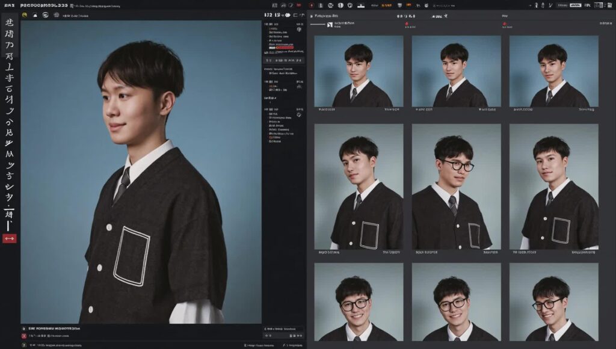Select the top-left thumbnail in the grid
This screenshot has height=349, width=616.
click(359, 71)
